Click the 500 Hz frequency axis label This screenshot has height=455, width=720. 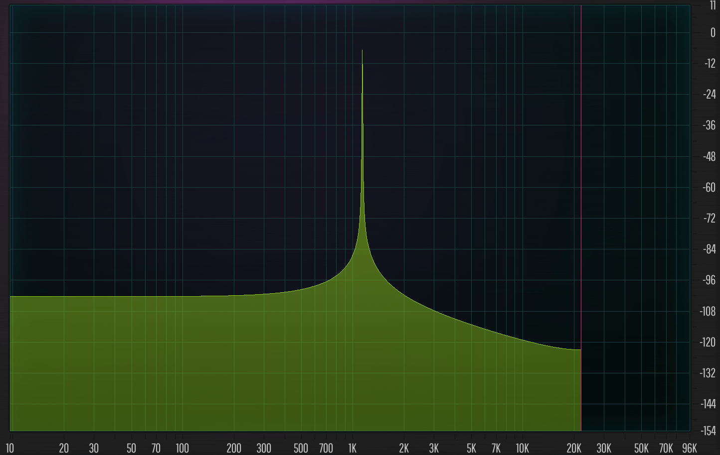(x=301, y=448)
